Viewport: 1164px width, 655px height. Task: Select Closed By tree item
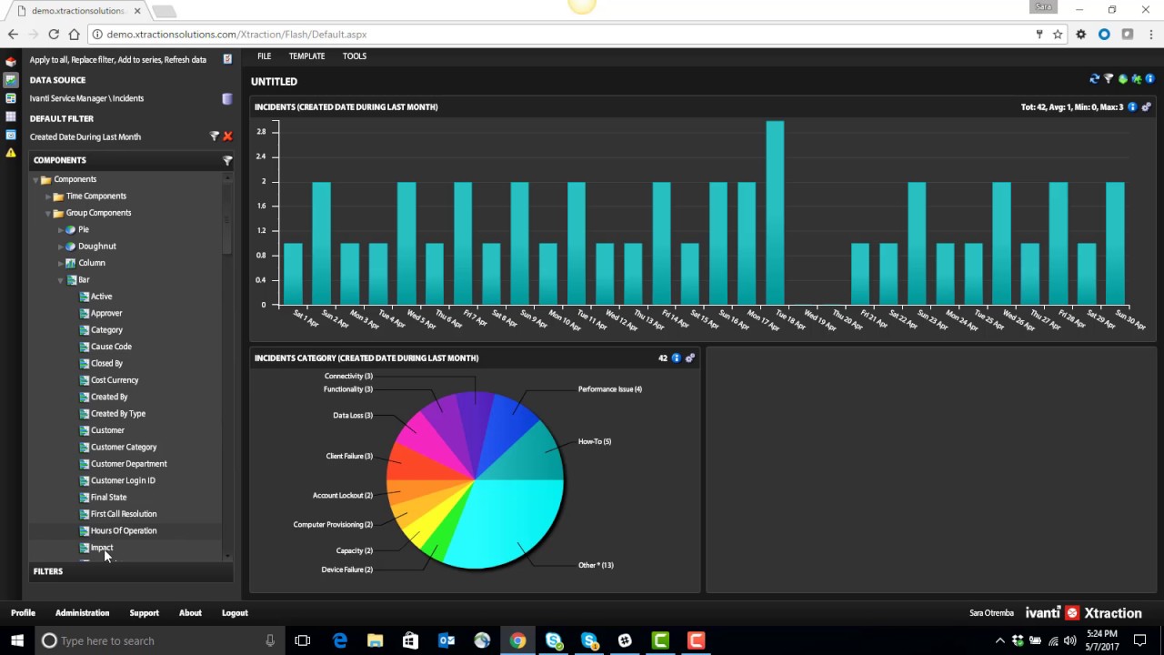tap(106, 363)
